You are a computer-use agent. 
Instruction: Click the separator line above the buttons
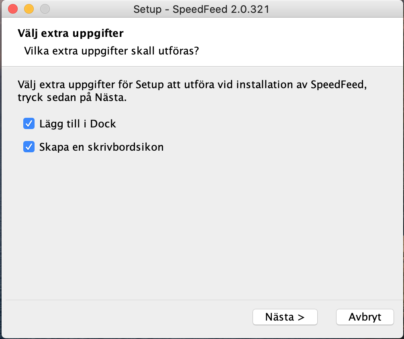201,300
